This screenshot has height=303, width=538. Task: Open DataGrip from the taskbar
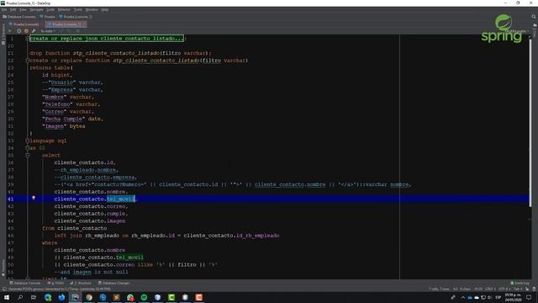click(75, 297)
